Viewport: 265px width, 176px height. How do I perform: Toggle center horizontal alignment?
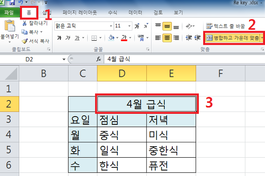(x=167, y=37)
